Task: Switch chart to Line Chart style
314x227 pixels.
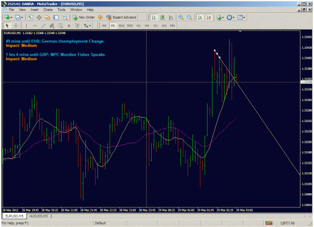Action: (171, 18)
